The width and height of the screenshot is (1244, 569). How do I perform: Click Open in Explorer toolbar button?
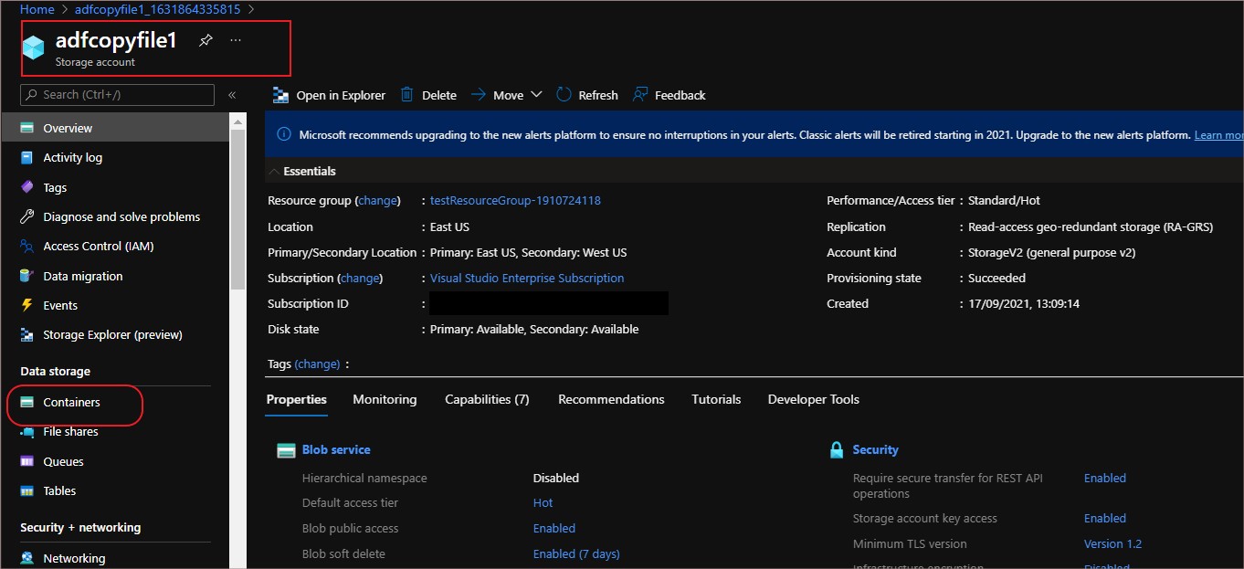tap(330, 95)
